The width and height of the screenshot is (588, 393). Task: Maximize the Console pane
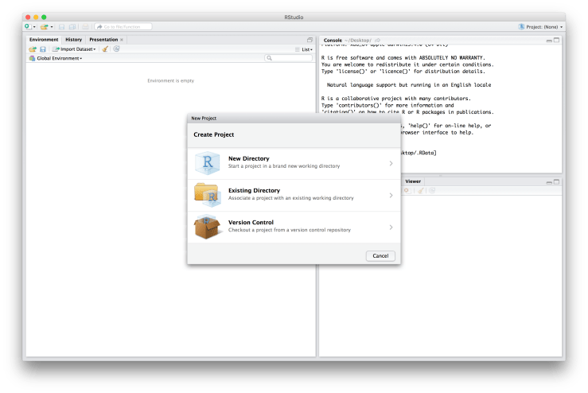(x=556, y=40)
